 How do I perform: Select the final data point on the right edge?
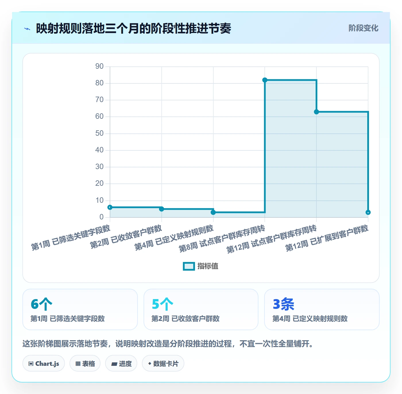click(368, 212)
